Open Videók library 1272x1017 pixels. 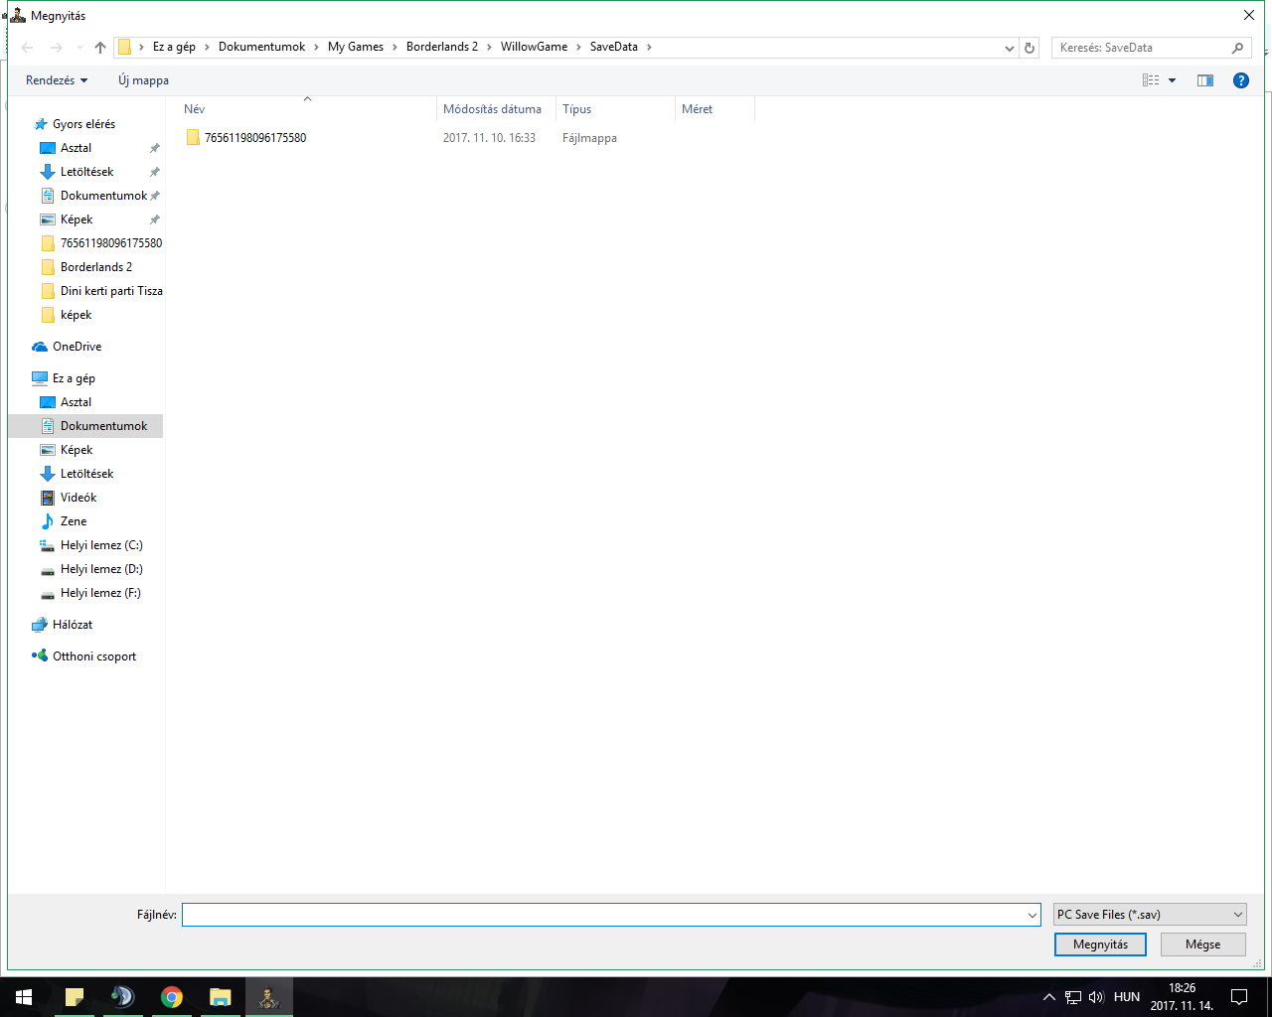tap(79, 498)
